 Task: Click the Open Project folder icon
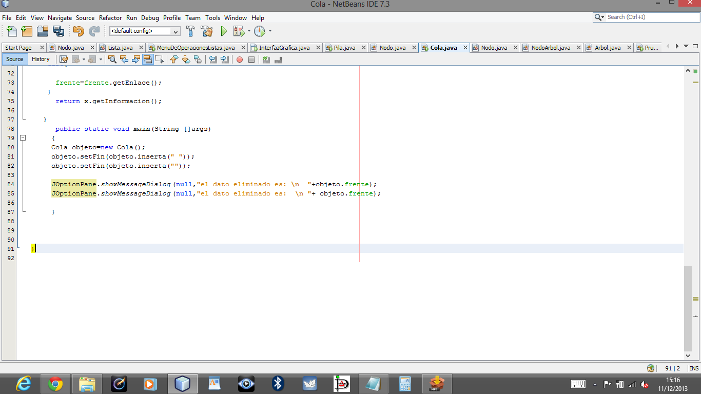coord(43,31)
